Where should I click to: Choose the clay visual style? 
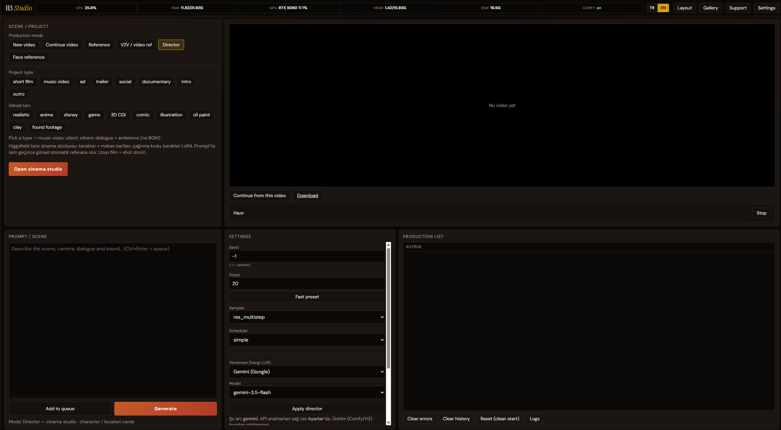pos(17,128)
